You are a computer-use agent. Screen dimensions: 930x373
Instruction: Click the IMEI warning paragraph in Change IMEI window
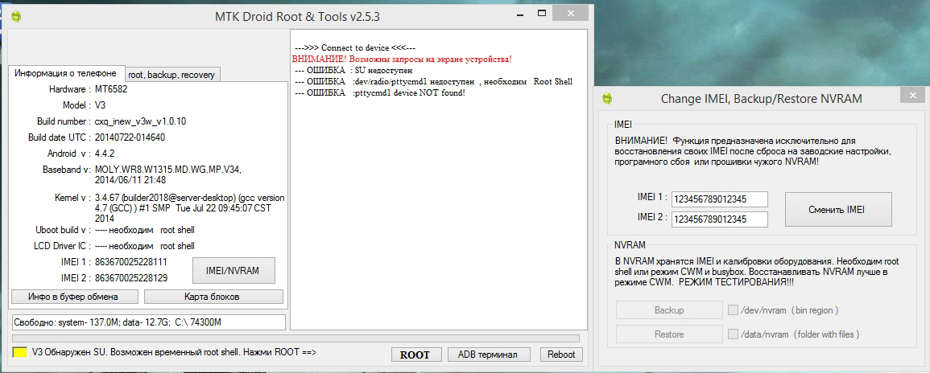coord(754,152)
